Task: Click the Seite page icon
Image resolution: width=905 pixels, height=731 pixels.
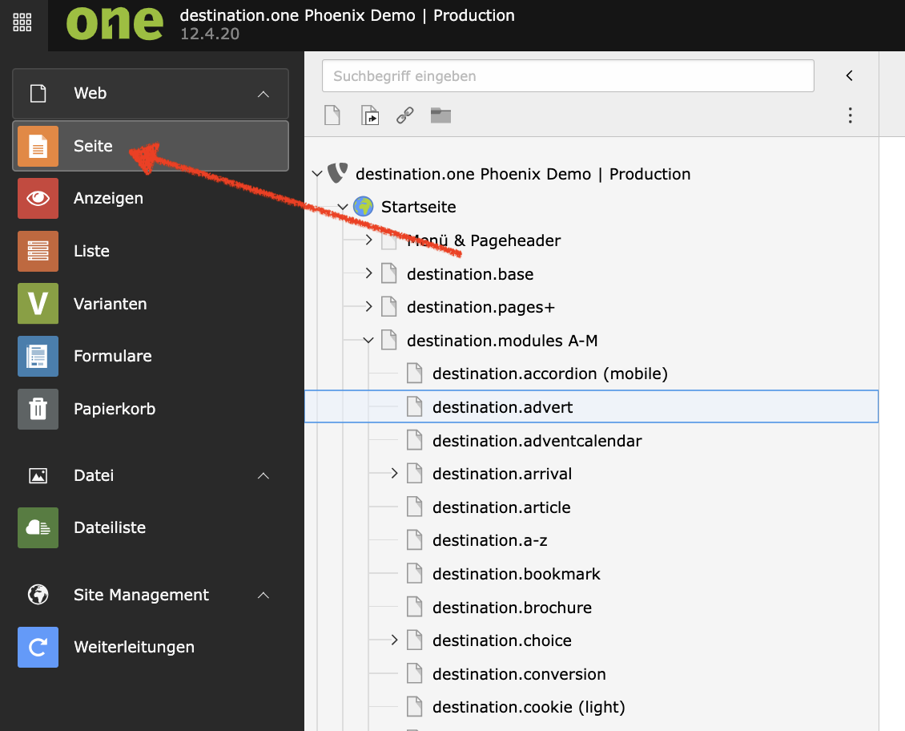Action: click(x=38, y=146)
